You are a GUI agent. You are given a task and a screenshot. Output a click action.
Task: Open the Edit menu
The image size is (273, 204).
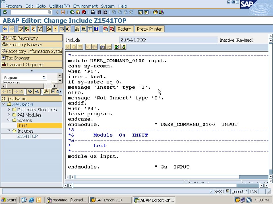click(29, 6)
